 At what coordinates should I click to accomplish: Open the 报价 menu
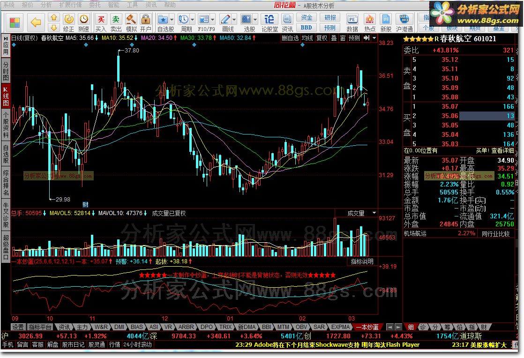(x=27, y=5)
